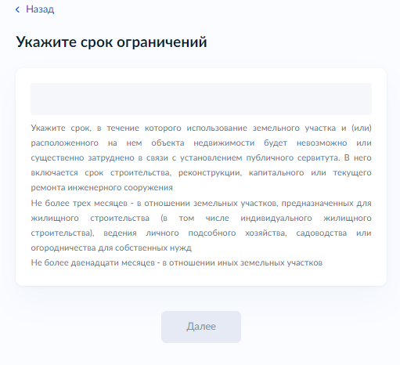Screen dimensions: 400x365
Task: Focus the empty restriction period input field
Action: click(x=201, y=99)
